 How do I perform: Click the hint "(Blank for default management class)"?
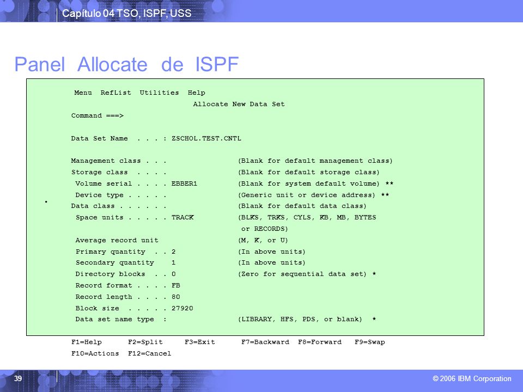(315, 161)
